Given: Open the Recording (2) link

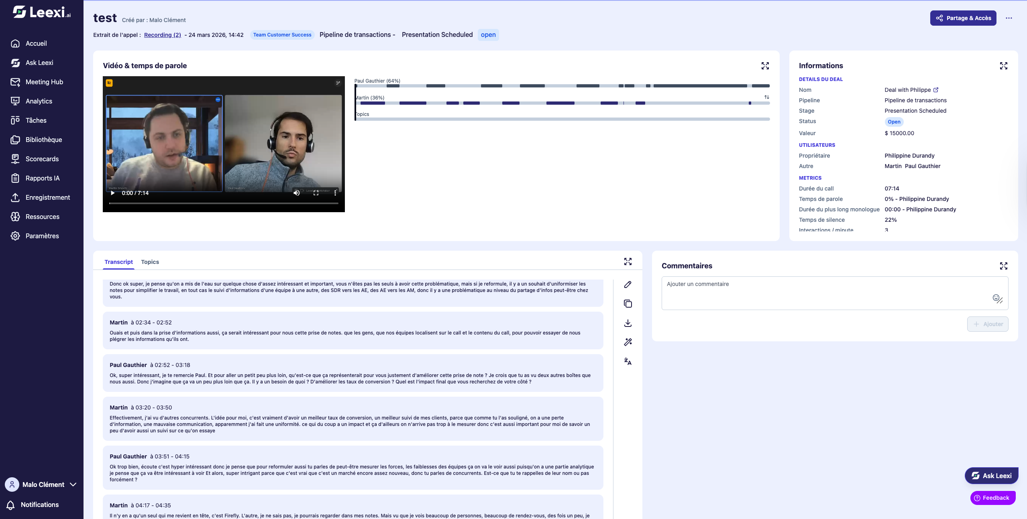Looking at the screenshot, I should (163, 35).
